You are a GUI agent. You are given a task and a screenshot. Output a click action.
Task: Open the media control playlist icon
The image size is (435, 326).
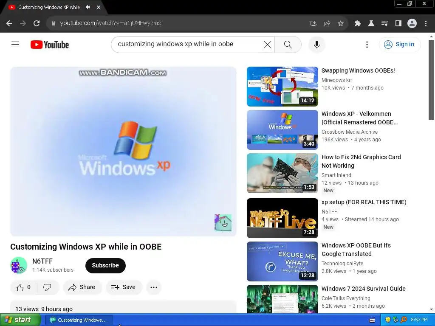tap(384, 24)
